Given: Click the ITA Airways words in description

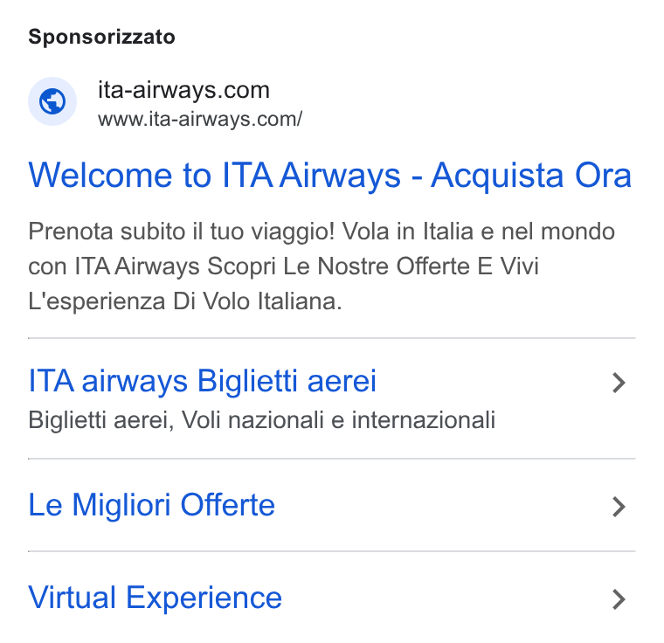Looking at the screenshot, I should pos(137,266).
